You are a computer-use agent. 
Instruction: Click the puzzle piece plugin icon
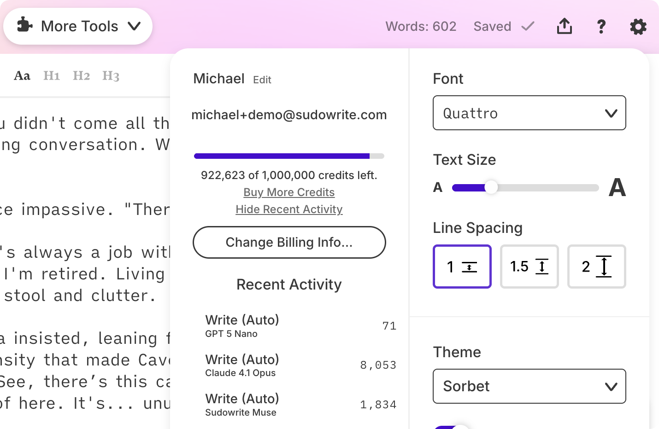(24, 25)
